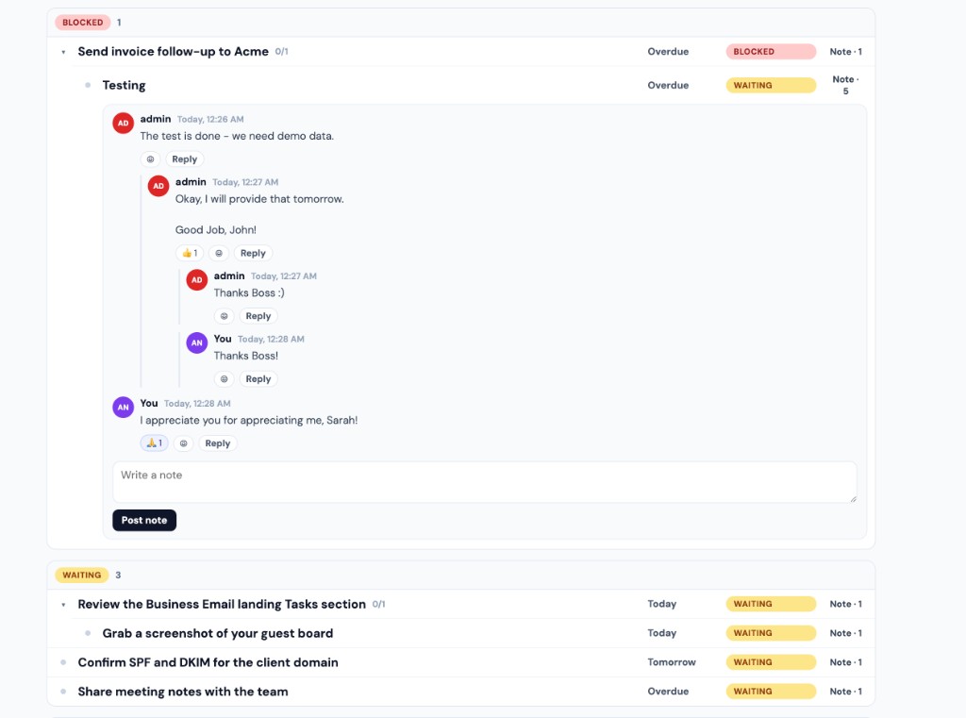Click status bullet of Share meeting notes task
The width and height of the screenshot is (966, 718).
coord(63,692)
